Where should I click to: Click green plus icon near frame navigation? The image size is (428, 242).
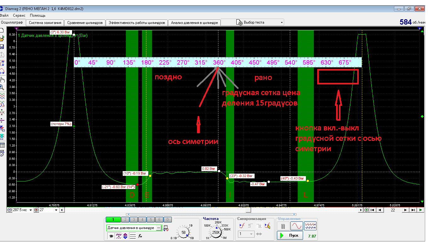[366, 210]
